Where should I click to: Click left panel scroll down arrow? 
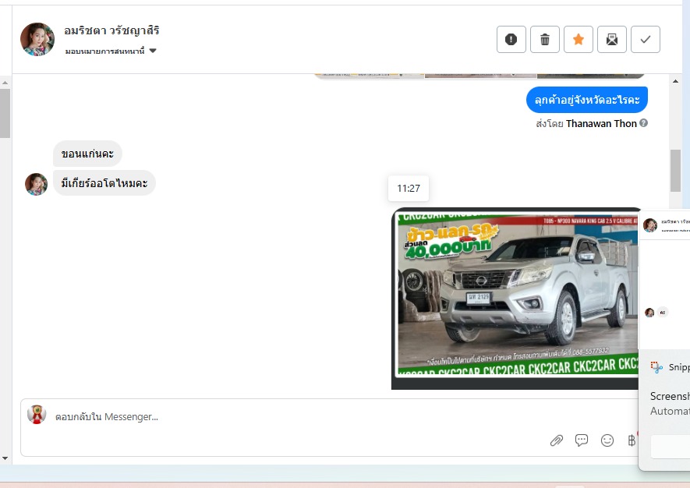pos(5,458)
